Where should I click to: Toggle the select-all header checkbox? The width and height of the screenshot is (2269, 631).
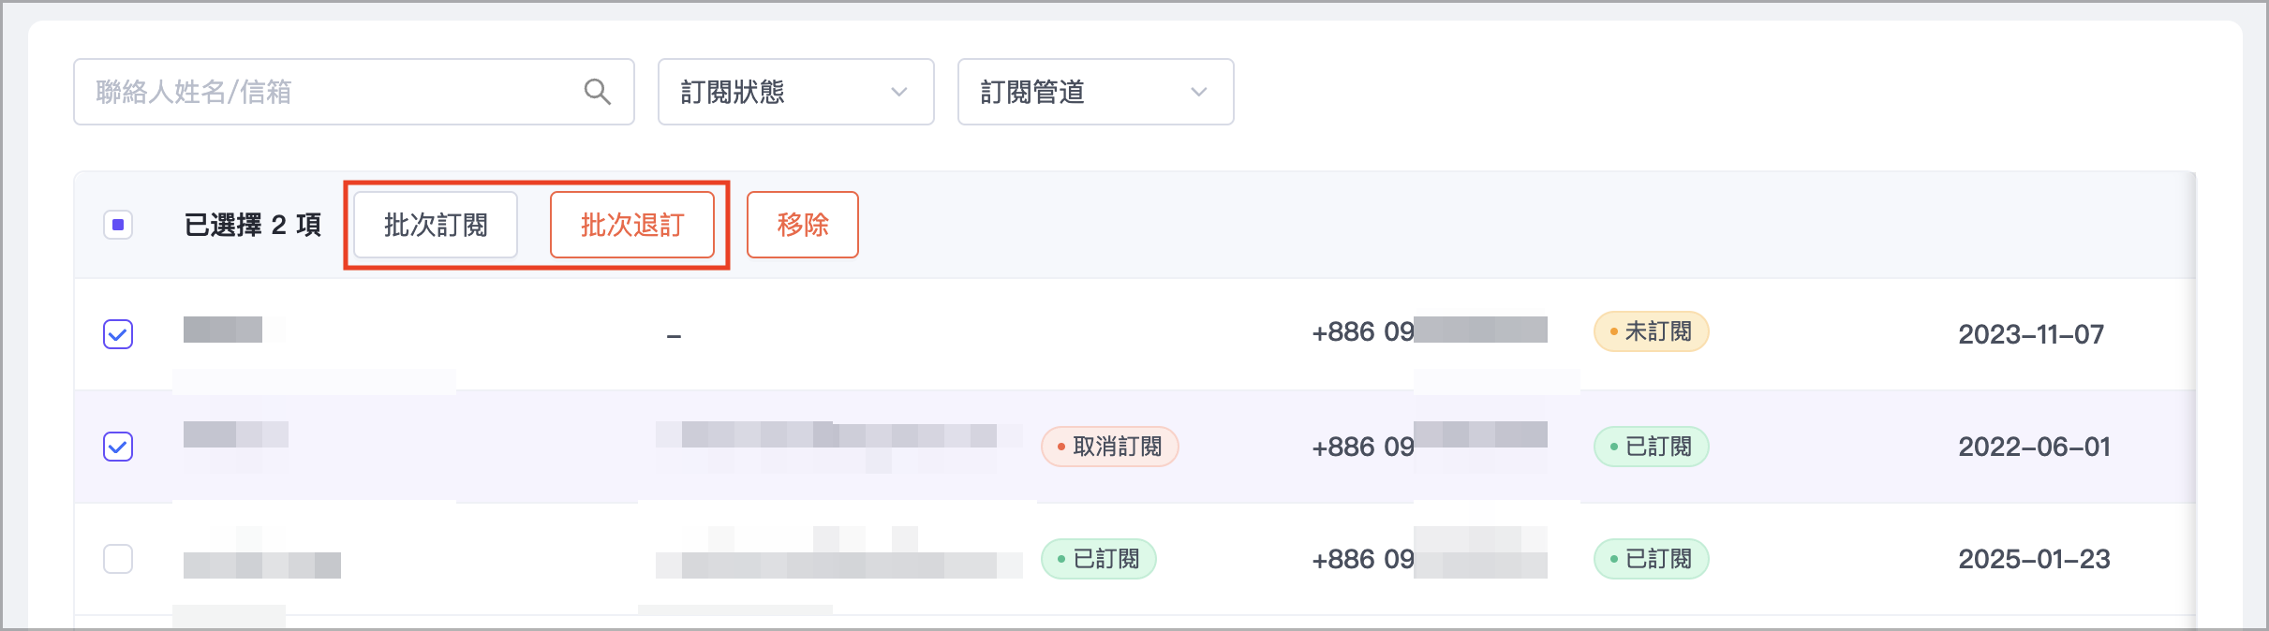click(x=118, y=225)
